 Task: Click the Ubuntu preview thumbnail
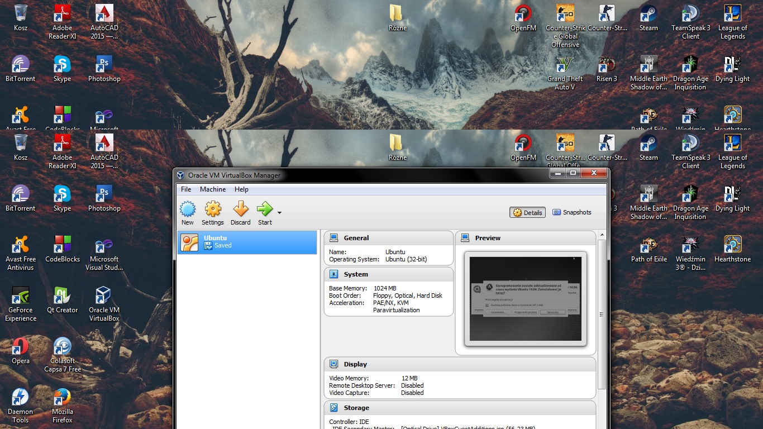pos(526,299)
